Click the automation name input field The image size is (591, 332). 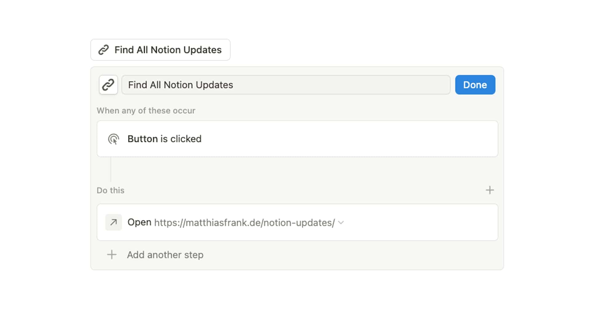click(x=286, y=85)
